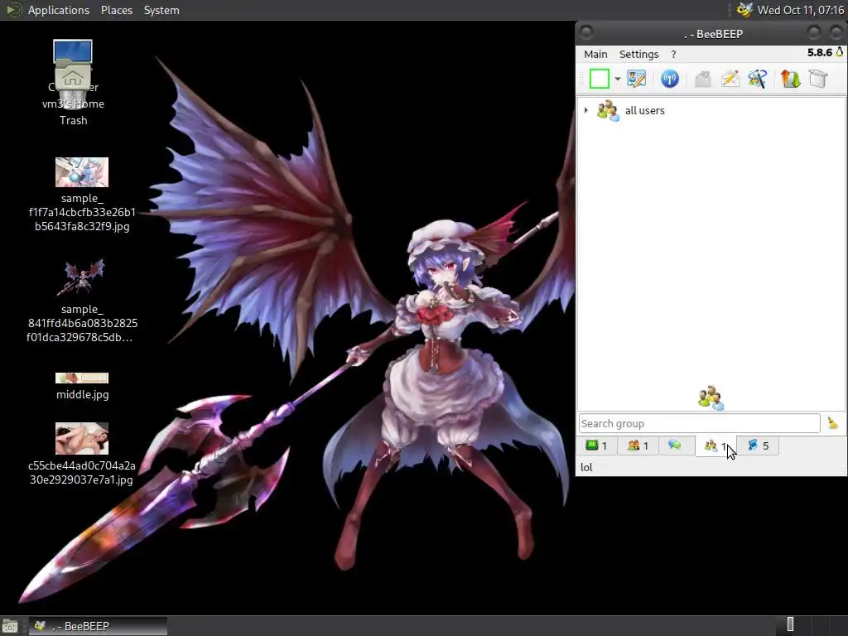Viewport: 848px width, 636px height.
Task: Select the c55cbe44ad0c704a2a jpg thumbnail
Action: click(82, 439)
